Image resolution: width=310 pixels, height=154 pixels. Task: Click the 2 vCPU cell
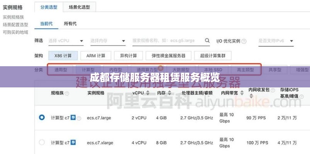point(139,118)
